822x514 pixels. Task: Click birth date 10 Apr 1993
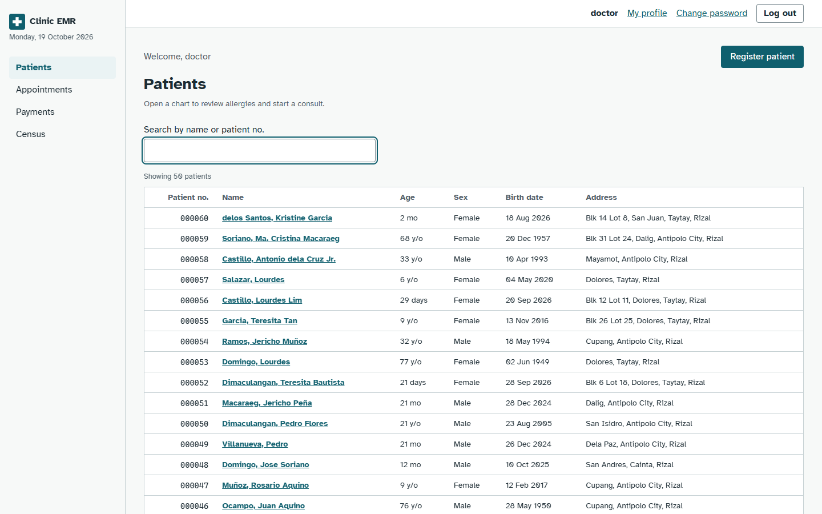527,259
